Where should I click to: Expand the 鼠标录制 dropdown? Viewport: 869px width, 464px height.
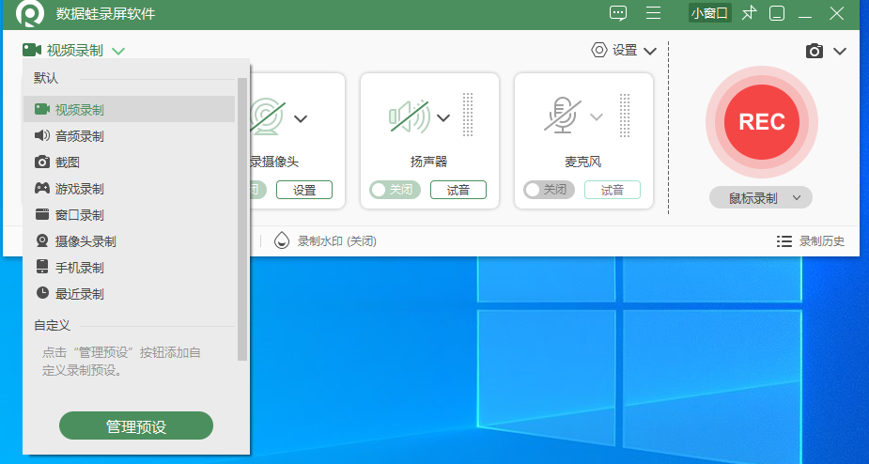pos(761,198)
